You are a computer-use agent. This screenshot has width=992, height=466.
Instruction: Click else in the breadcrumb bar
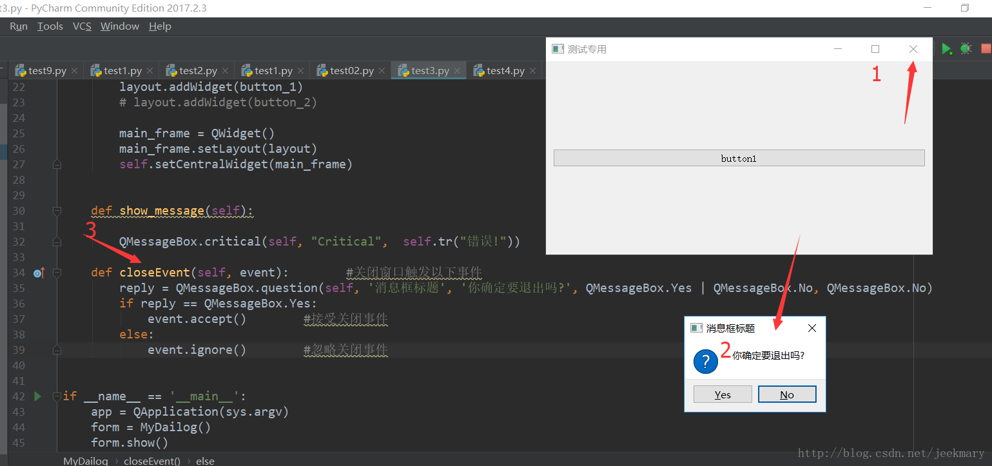pyautogui.click(x=205, y=461)
